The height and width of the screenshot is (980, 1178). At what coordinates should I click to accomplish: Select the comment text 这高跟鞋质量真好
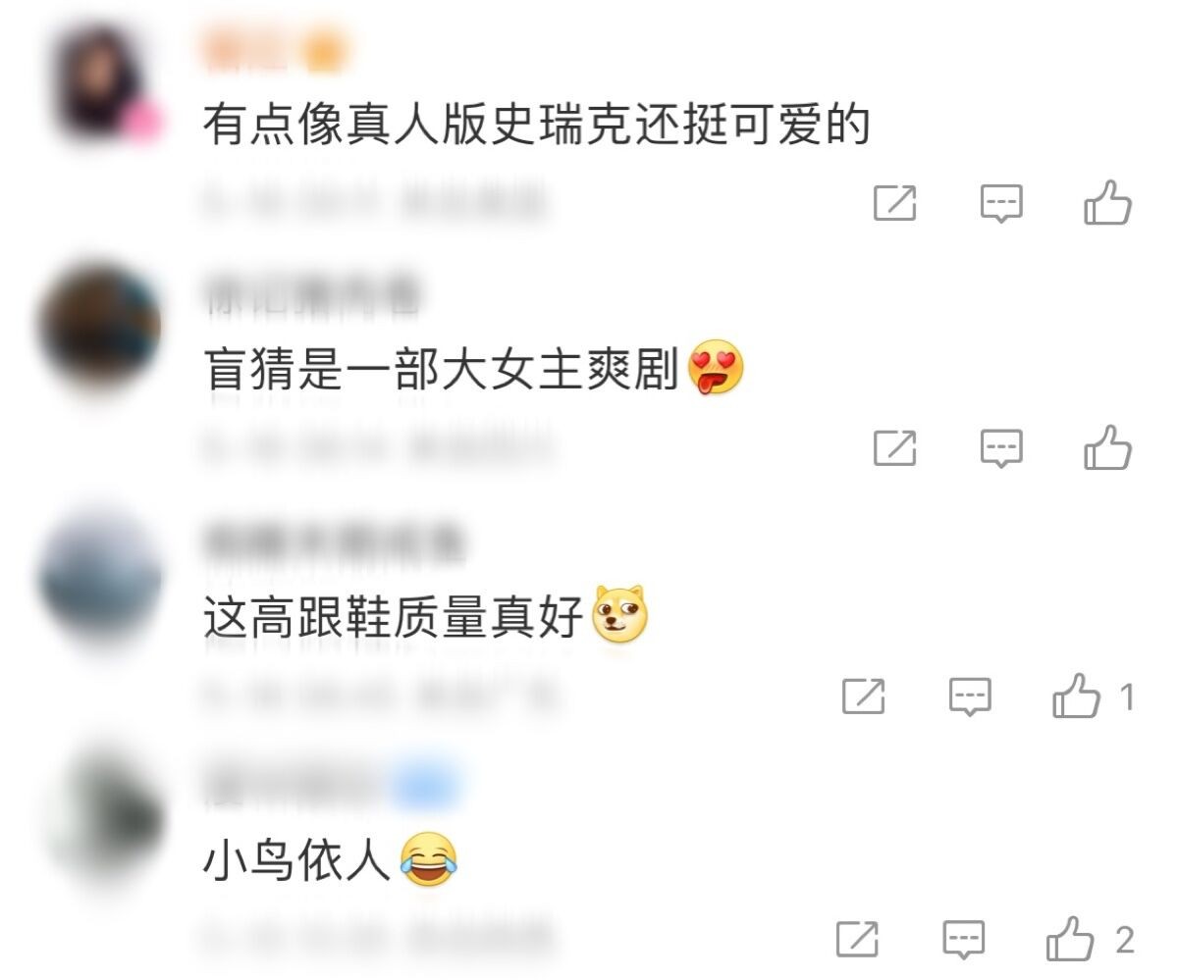click(x=394, y=619)
